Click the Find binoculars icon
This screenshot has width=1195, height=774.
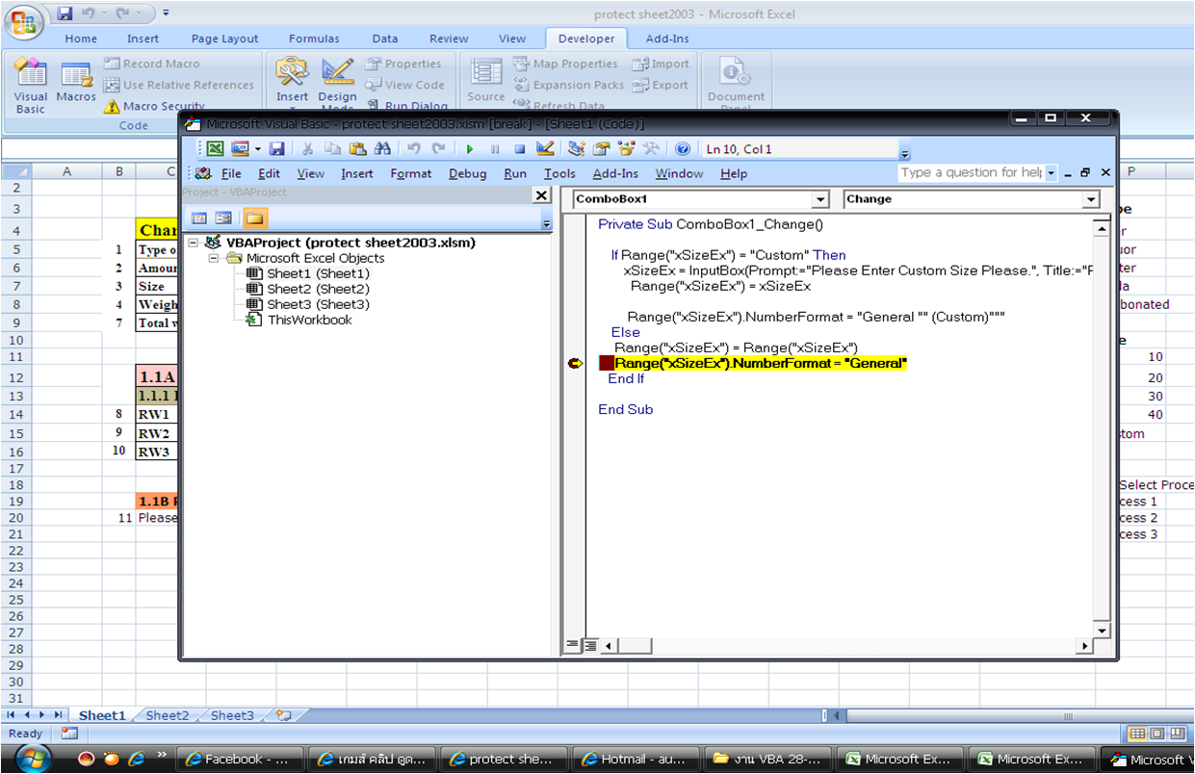point(382,149)
